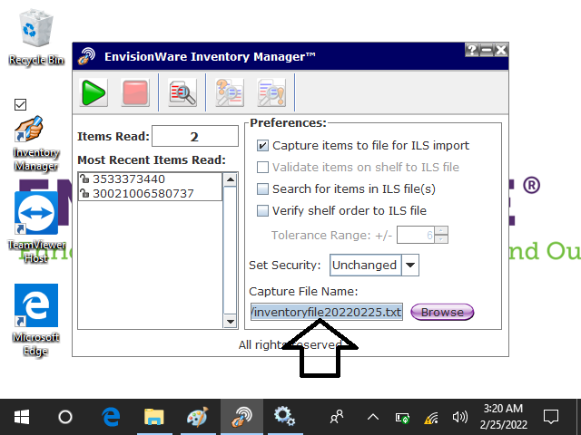The image size is (581, 435).
Task: Open the Windows Start menu
Action: click(x=22, y=417)
